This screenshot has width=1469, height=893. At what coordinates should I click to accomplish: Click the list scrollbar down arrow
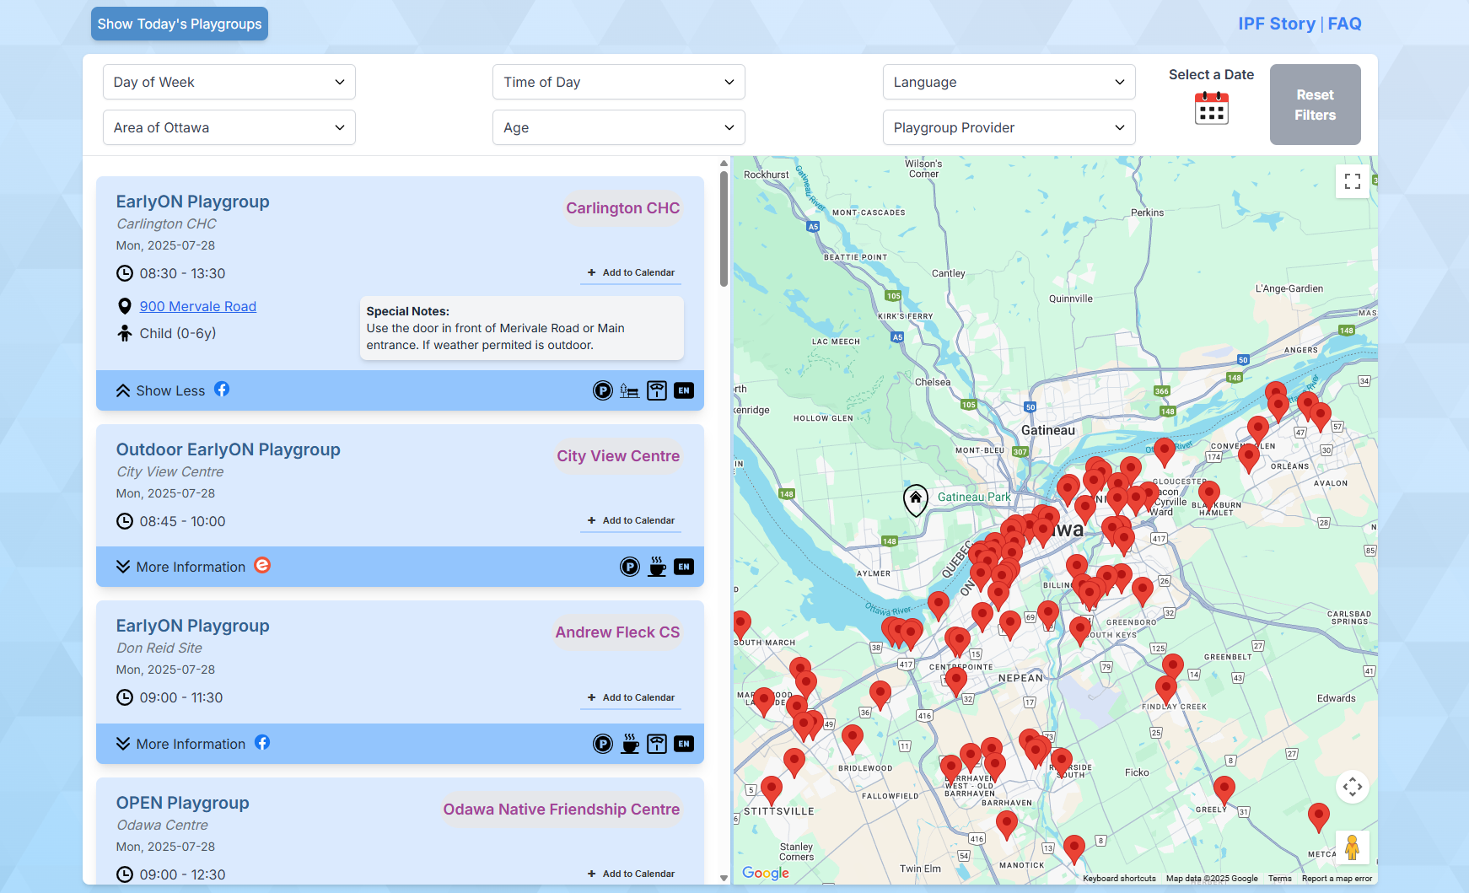pos(724,878)
